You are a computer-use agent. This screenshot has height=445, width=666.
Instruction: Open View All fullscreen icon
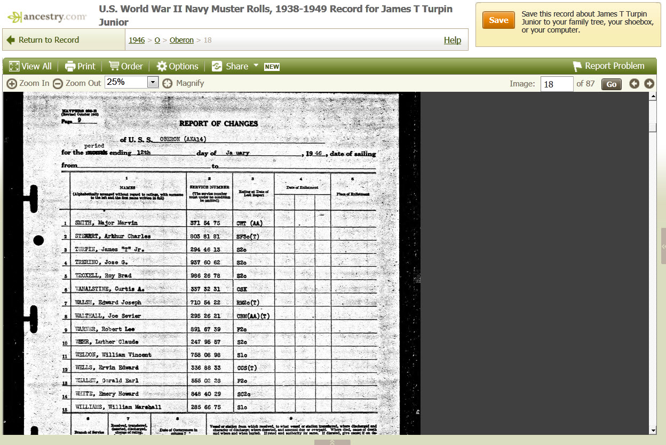(14, 66)
